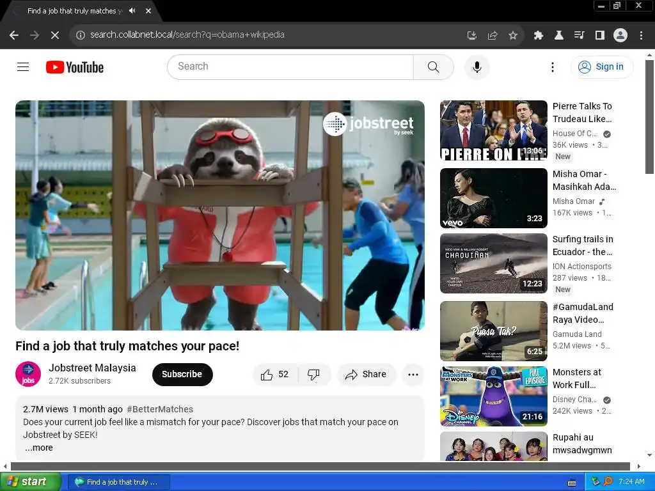Go back with the browser back arrow
This screenshot has height=491, width=655.
[x=14, y=35]
